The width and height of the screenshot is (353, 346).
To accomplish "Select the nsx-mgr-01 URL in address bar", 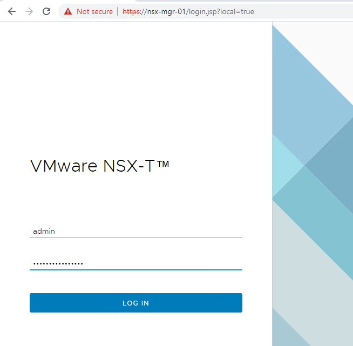I will 188,11.
